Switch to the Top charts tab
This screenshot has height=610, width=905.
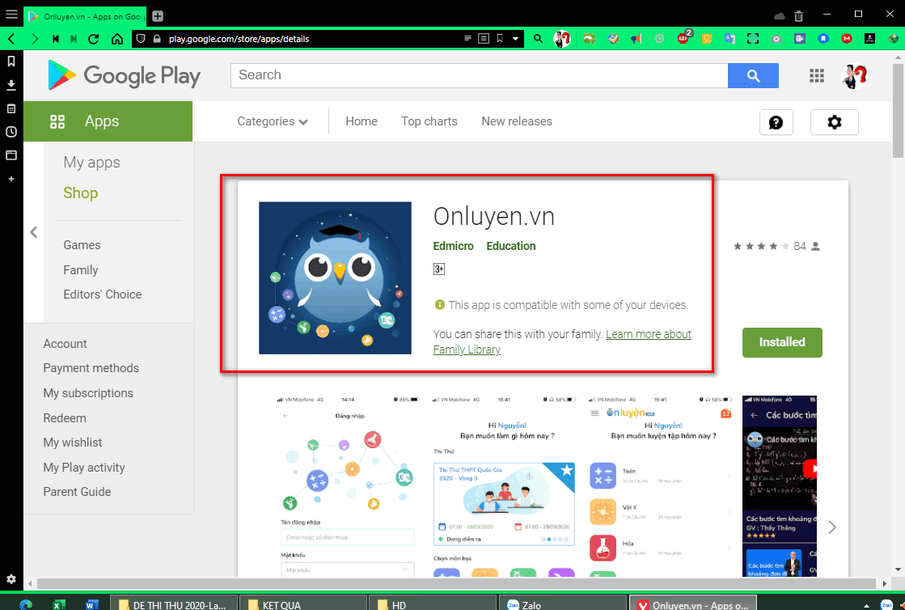pyautogui.click(x=429, y=121)
